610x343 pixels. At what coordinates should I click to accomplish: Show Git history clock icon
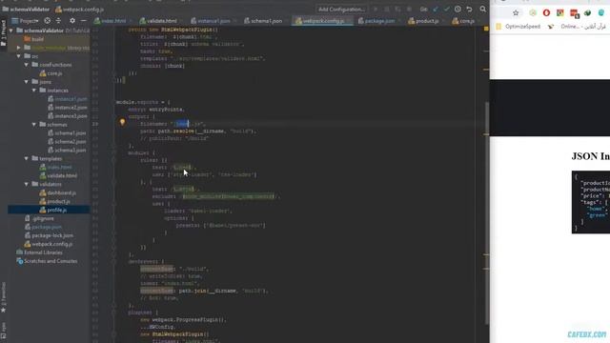[457, 9]
